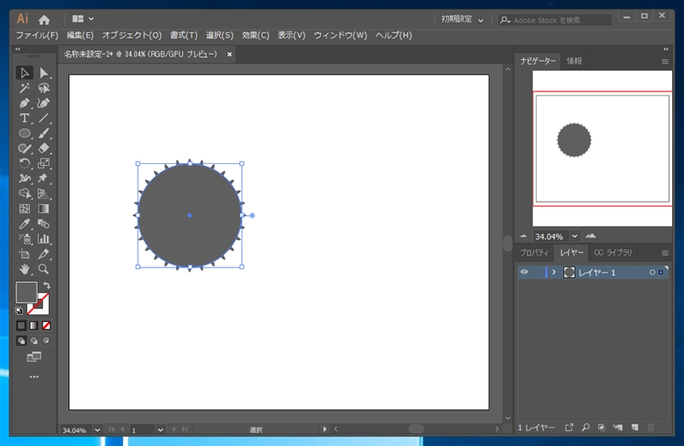Select the Magic Wand tool
The height and width of the screenshot is (446, 684).
tap(25, 88)
